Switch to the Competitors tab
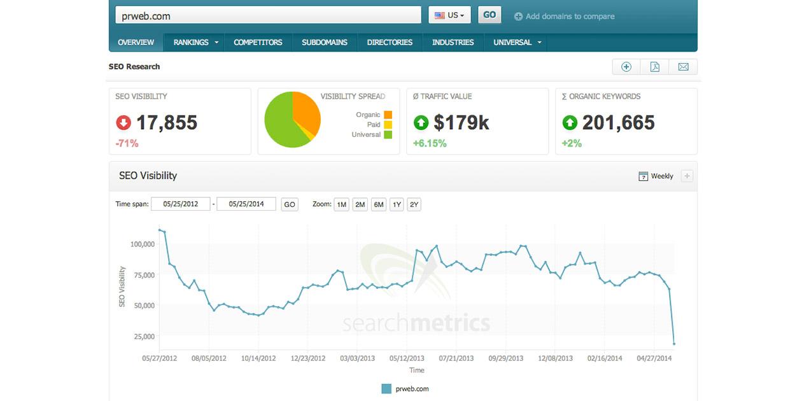Screen dimensions: 802x401 [258, 43]
